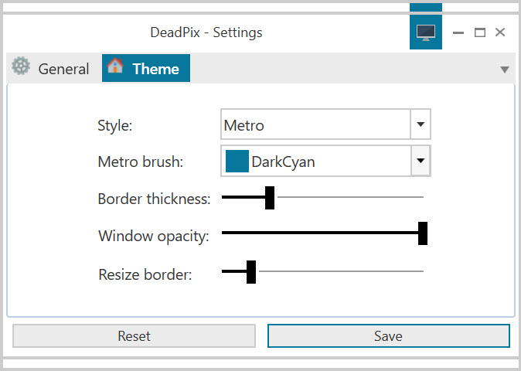The height and width of the screenshot is (371, 521).
Task: Click the Window opacity slider handle
Action: point(423,233)
